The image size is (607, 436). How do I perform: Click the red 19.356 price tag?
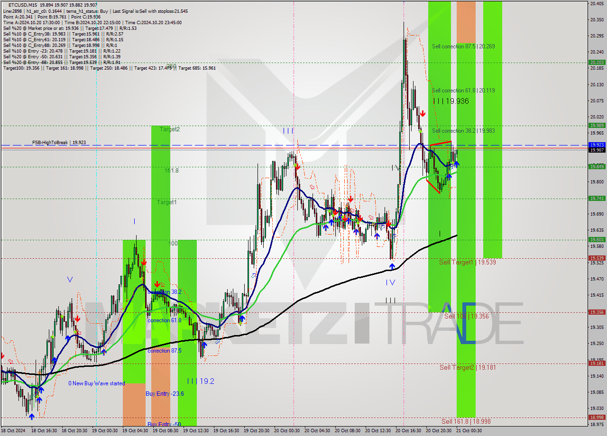click(x=597, y=312)
